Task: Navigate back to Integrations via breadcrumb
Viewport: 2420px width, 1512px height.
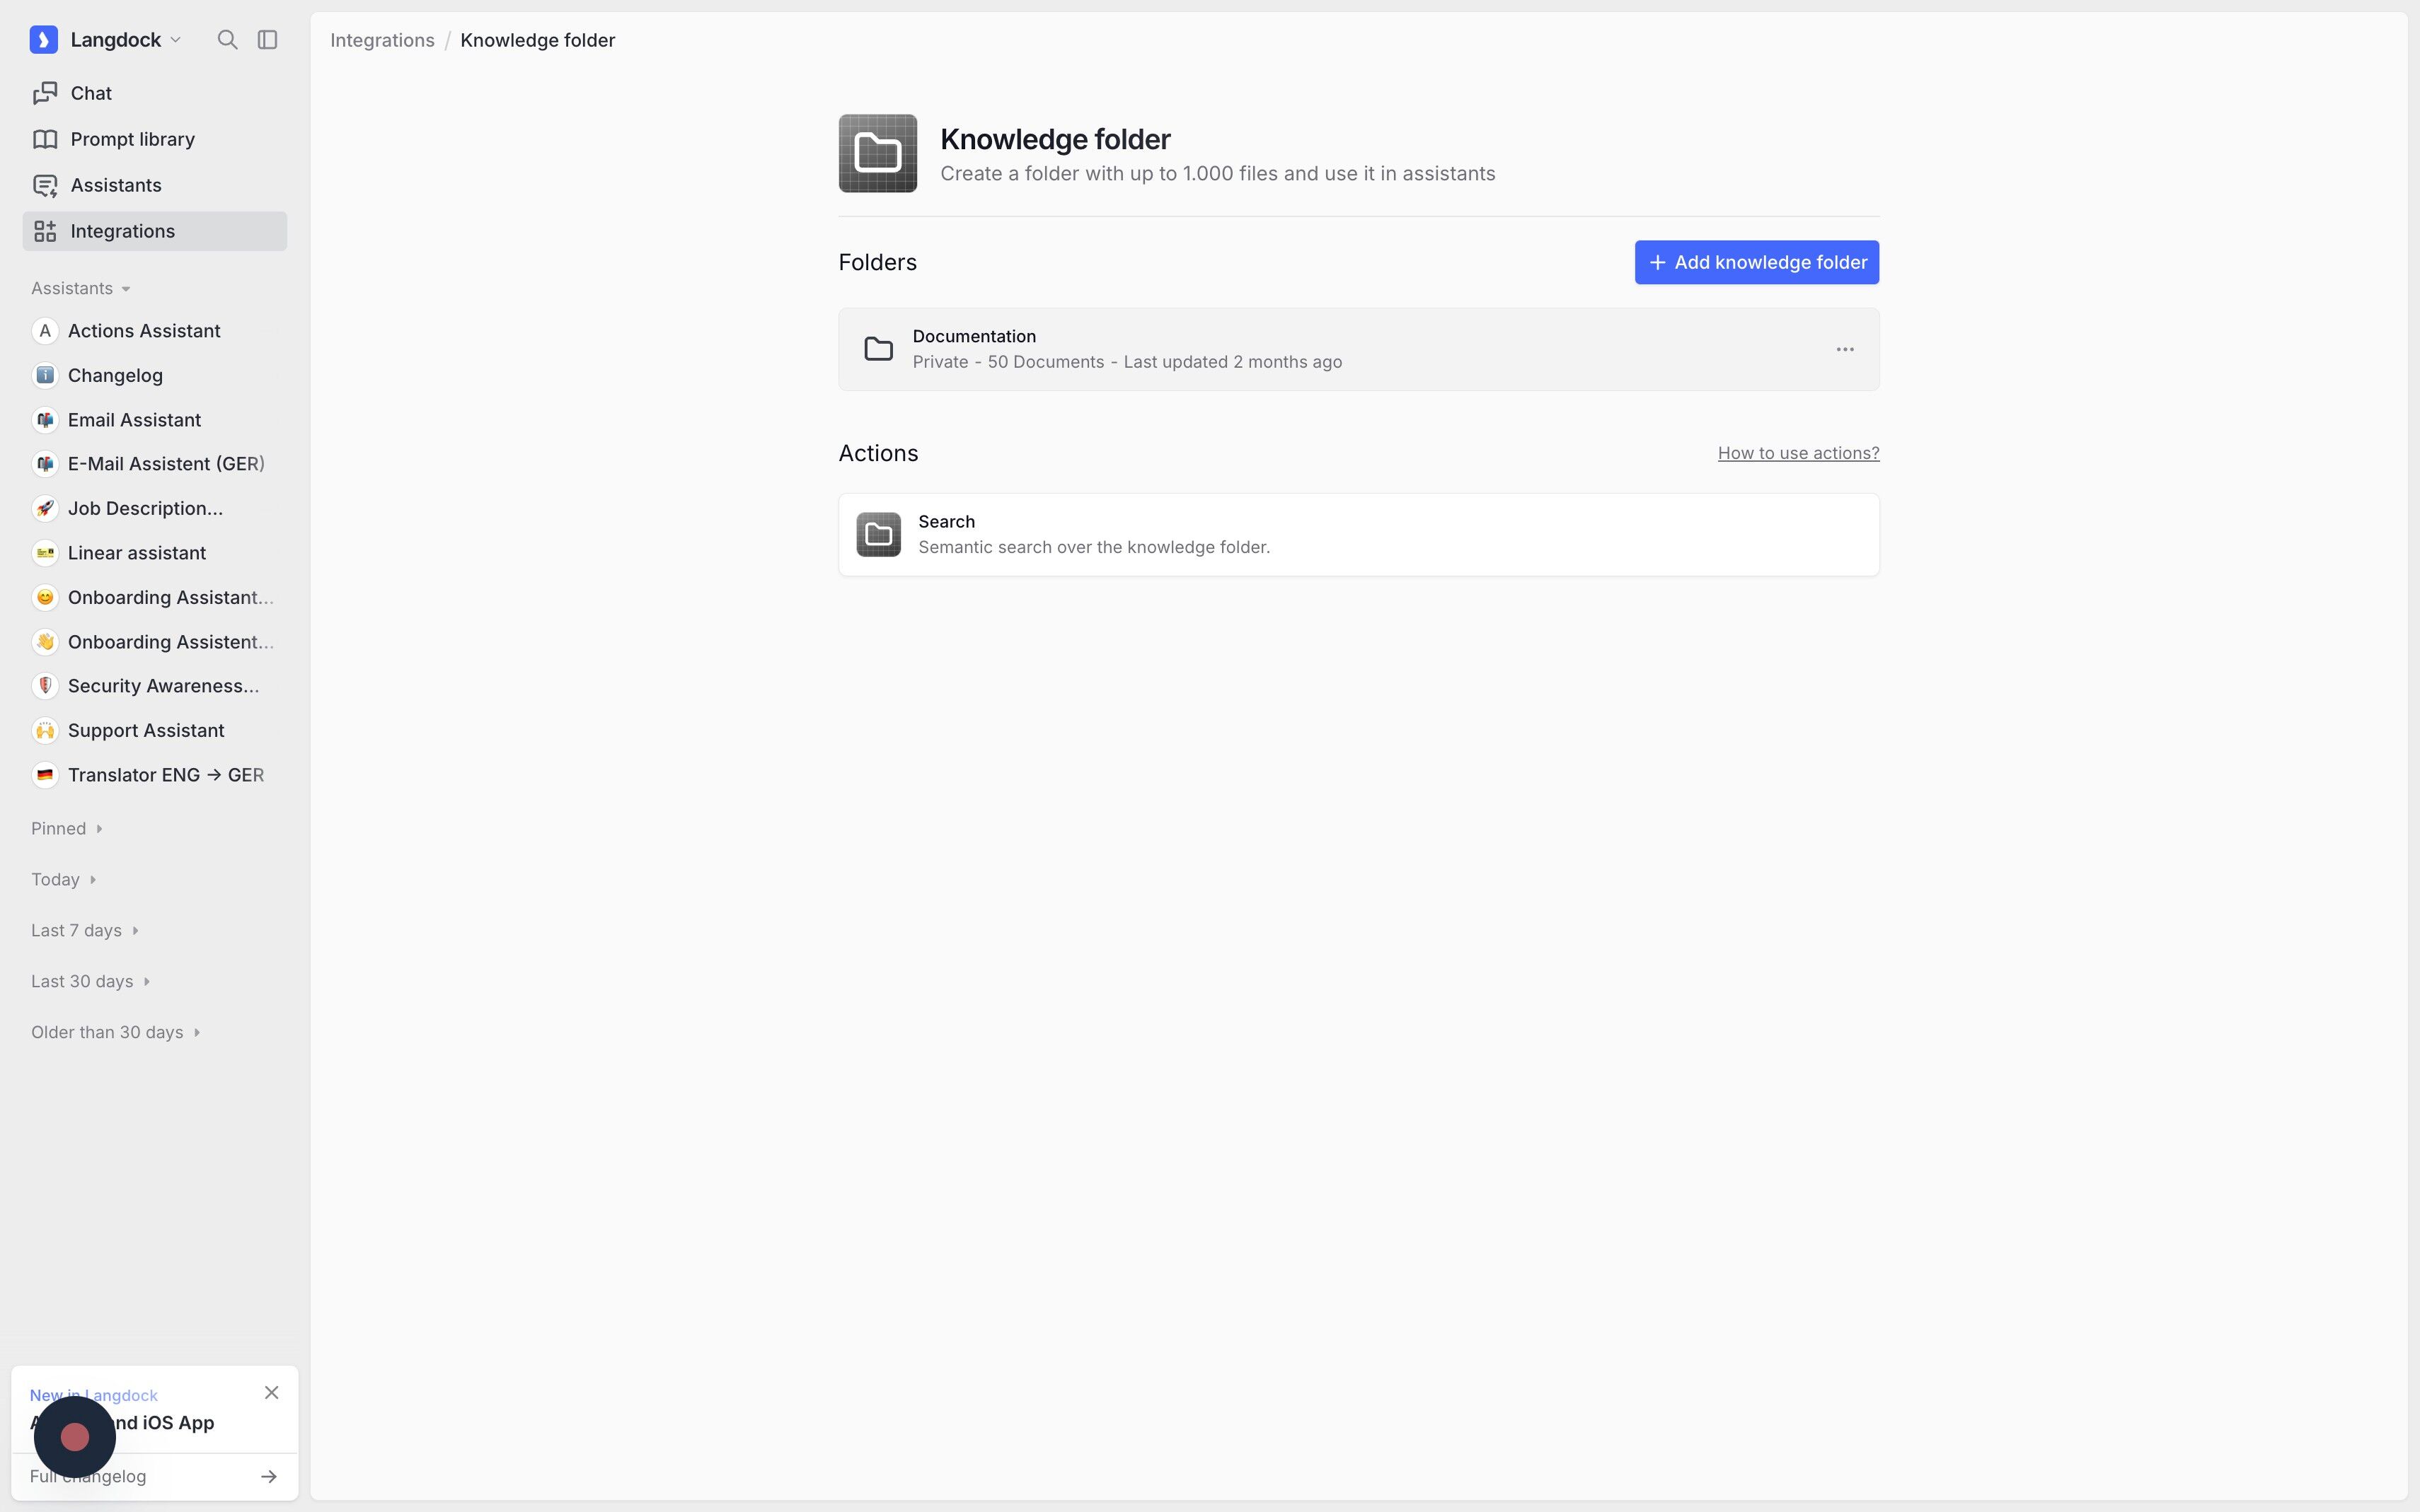Action: point(382,40)
